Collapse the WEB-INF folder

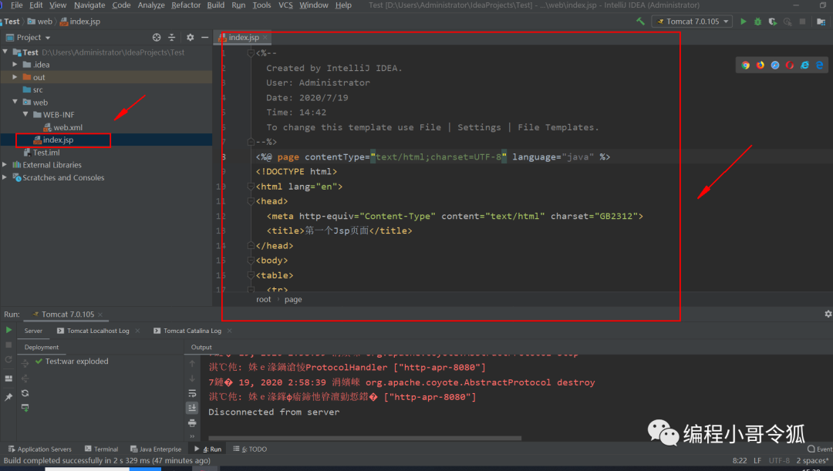tap(25, 114)
